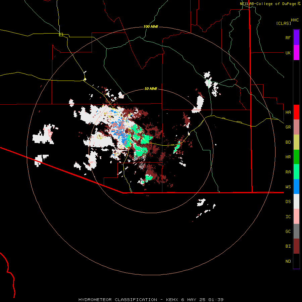Click the RA light green legend swatch
Viewport: 302px width, 302px height.
296,172
